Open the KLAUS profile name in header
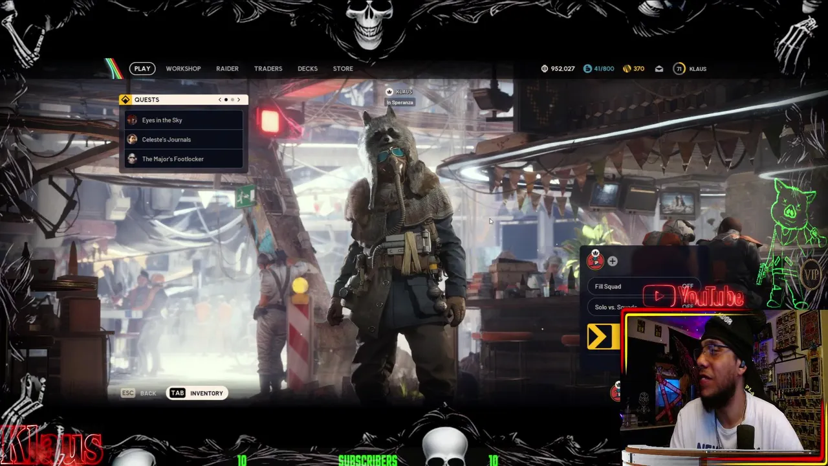Viewport: 828px width, 466px height. (x=697, y=69)
